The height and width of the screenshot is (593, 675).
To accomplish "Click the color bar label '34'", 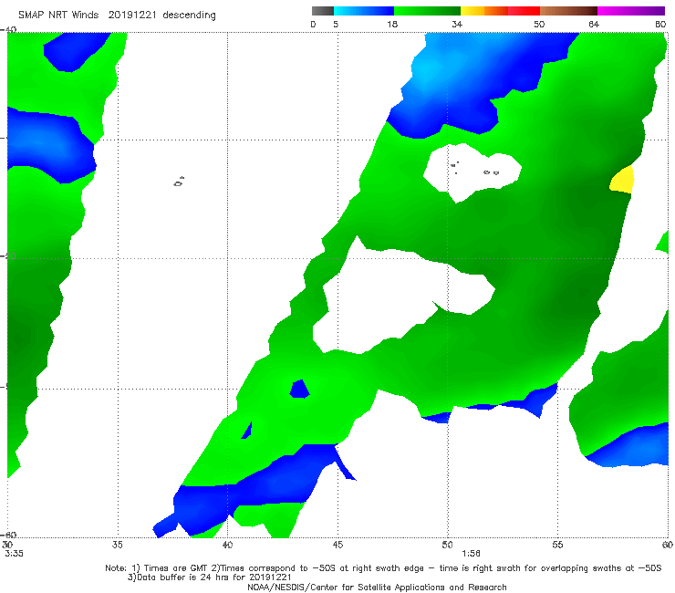I will [x=457, y=25].
